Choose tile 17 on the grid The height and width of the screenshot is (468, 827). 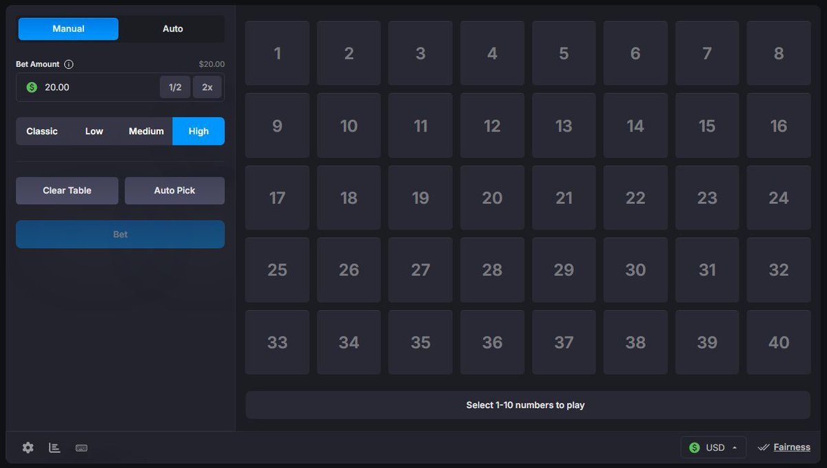(x=277, y=198)
